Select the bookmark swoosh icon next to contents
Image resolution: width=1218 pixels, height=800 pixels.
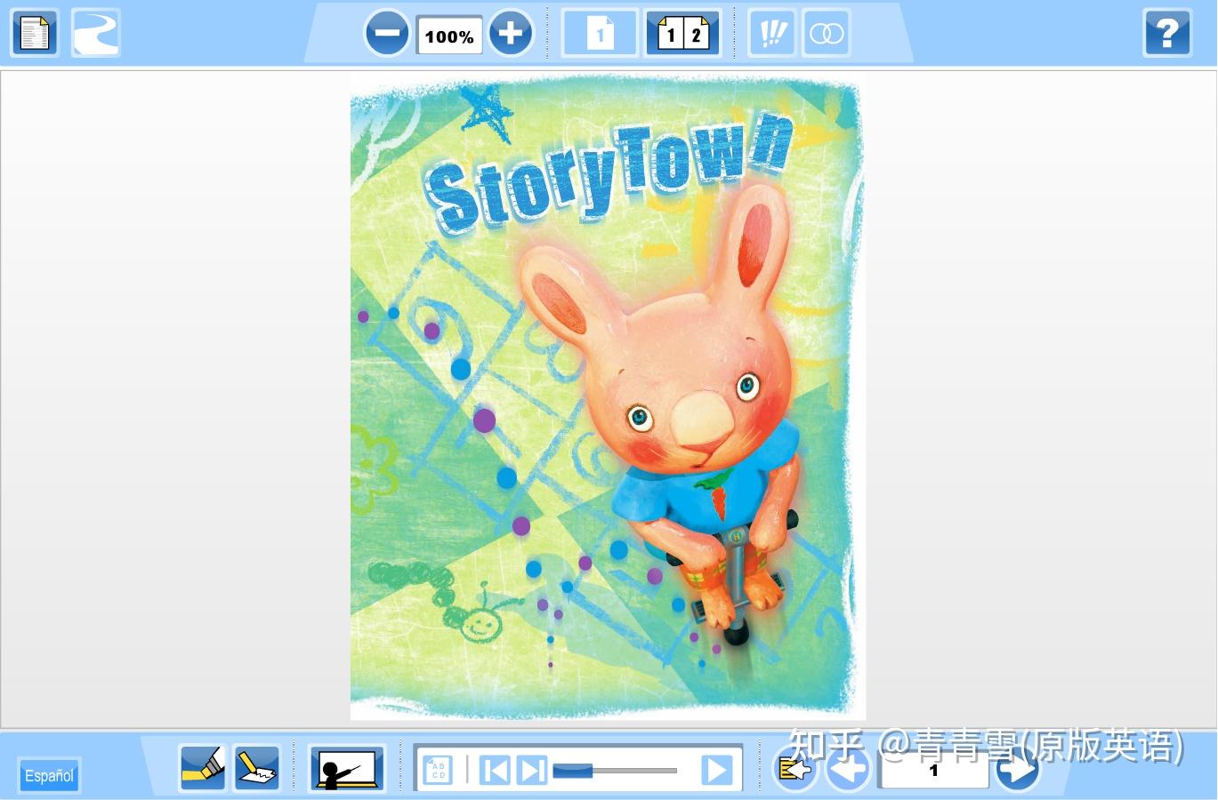click(95, 33)
